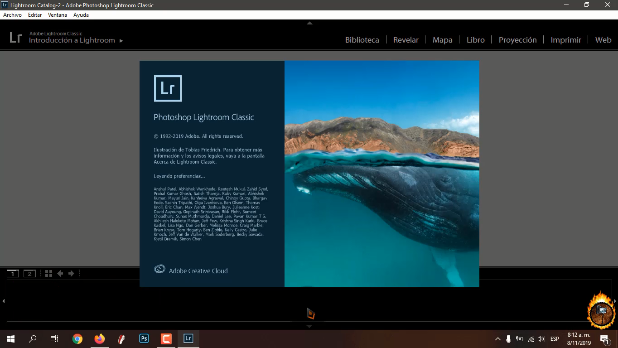Show hidden system tray icons
The width and height of the screenshot is (618, 348).
(498, 339)
